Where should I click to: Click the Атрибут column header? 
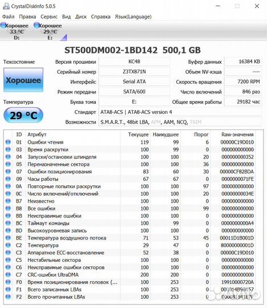37,135
